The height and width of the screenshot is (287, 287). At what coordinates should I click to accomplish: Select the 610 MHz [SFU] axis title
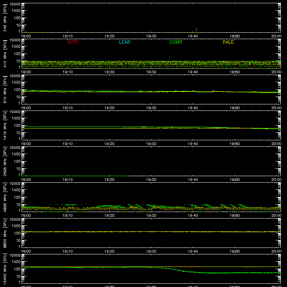(5, 89)
